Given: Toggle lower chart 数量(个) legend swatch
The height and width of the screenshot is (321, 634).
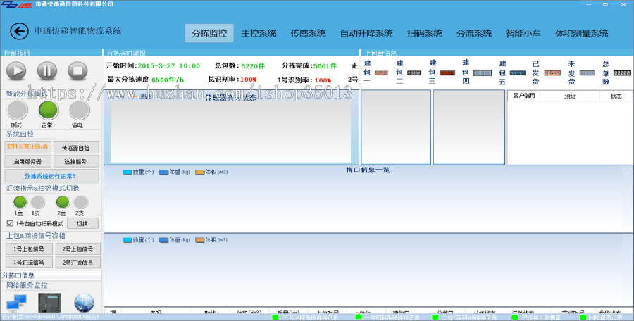Looking at the screenshot, I should (128, 240).
